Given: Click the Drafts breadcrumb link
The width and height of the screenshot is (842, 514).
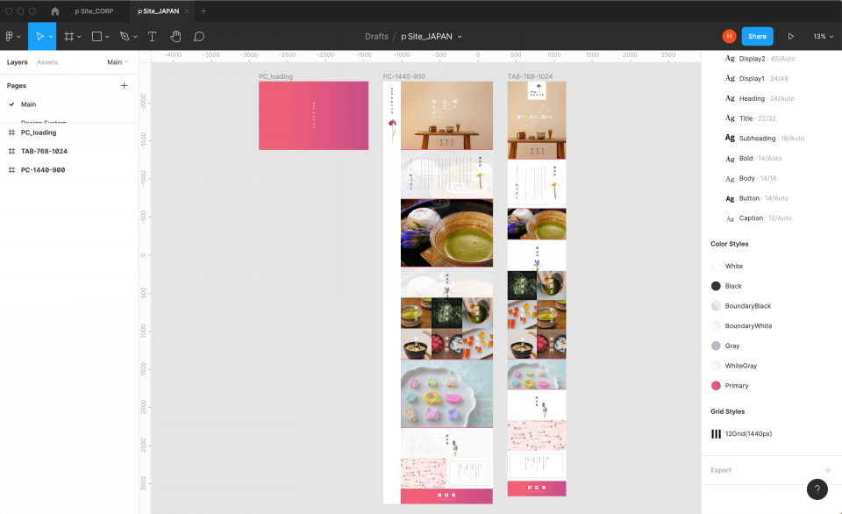Looking at the screenshot, I should coord(376,37).
